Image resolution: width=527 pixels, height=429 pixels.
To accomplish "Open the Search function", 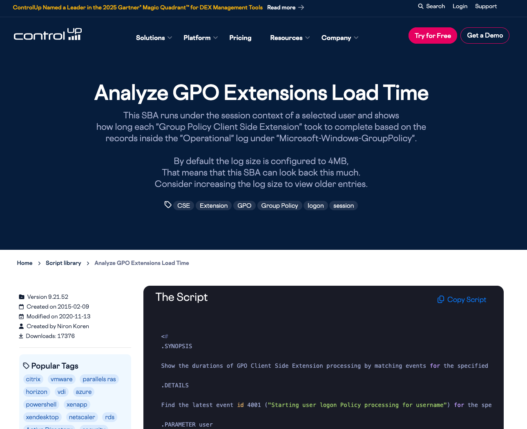I will [x=431, y=6].
